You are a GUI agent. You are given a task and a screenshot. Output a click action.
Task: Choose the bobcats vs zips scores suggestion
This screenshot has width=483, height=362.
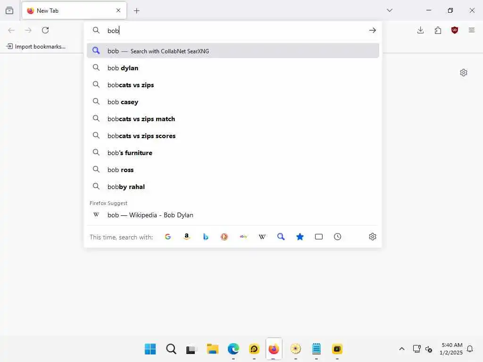pyautogui.click(x=233, y=136)
